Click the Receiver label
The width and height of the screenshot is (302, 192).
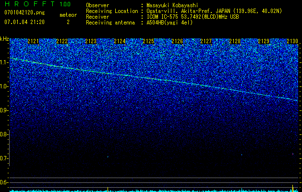coord(97,17)
